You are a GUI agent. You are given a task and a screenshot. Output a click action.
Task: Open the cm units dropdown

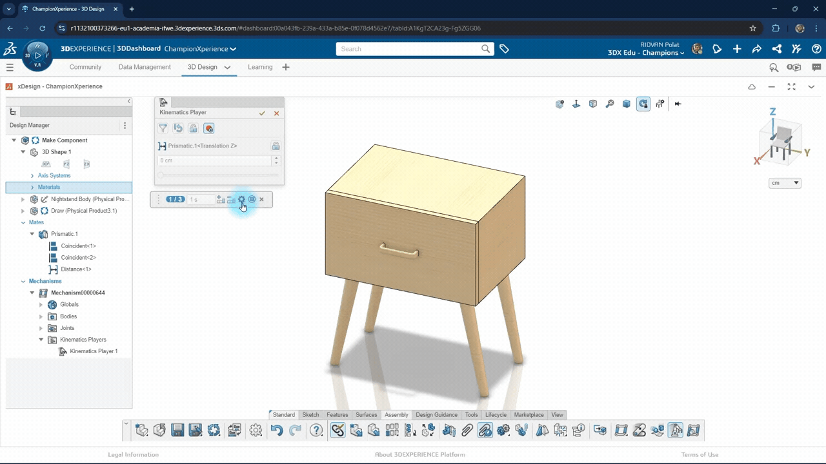pos(785,183)
